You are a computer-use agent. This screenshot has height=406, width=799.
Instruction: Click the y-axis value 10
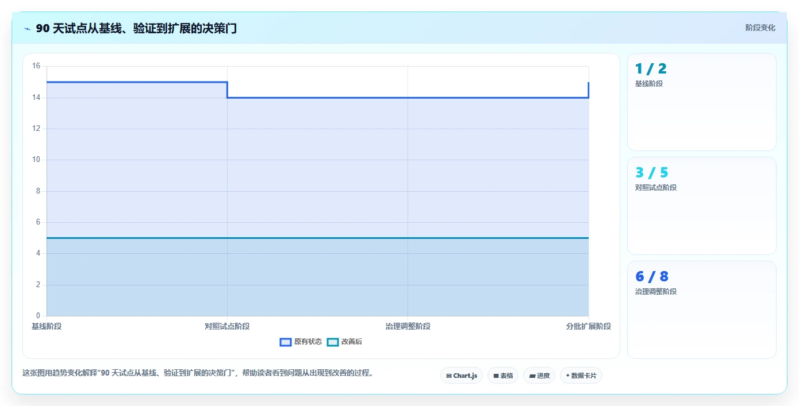coord(36,160)
